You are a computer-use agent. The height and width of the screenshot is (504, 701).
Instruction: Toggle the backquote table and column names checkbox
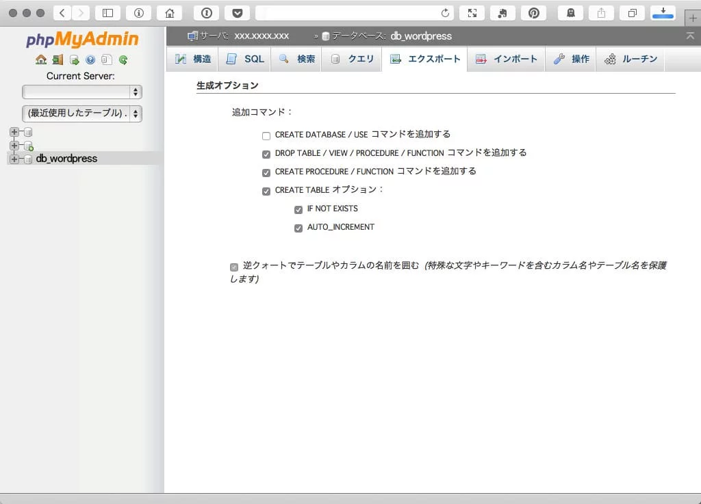(x=234, y=267)
